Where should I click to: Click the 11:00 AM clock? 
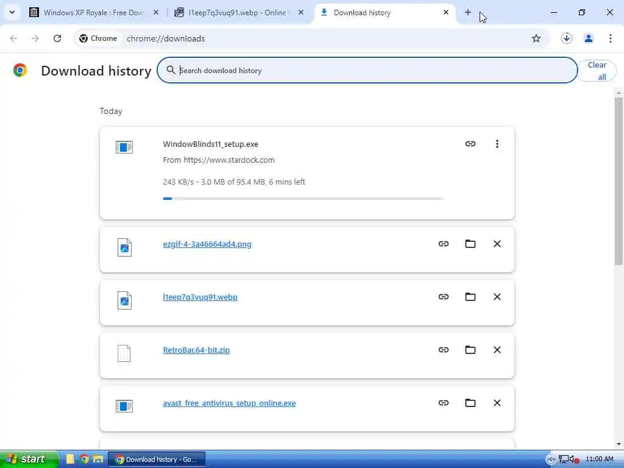point(600,459)
